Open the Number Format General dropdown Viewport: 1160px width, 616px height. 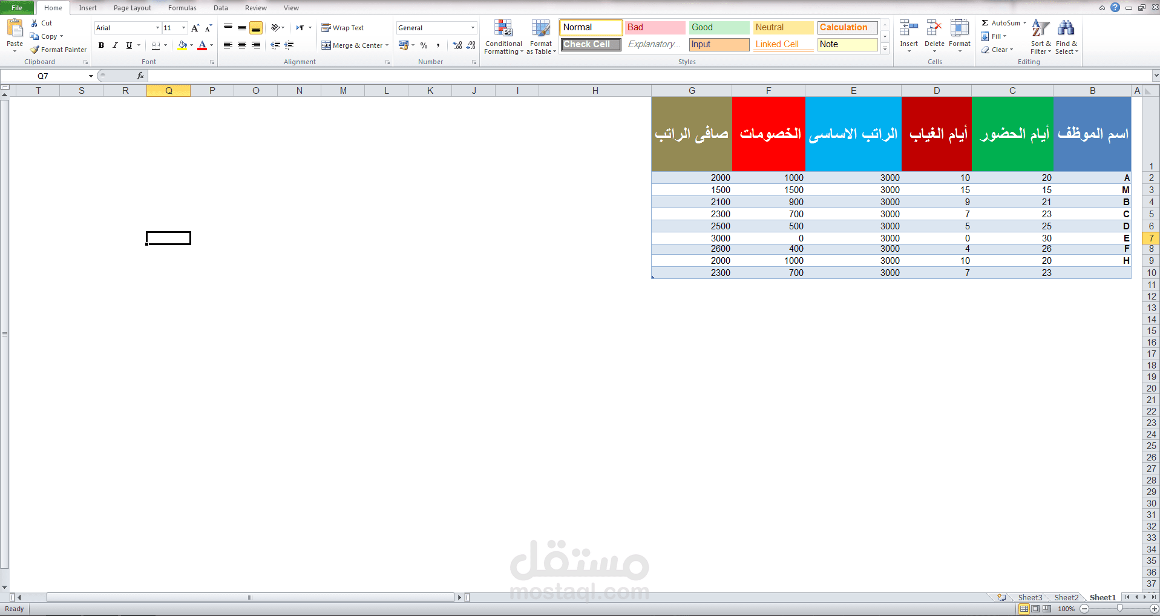(473, 28)
